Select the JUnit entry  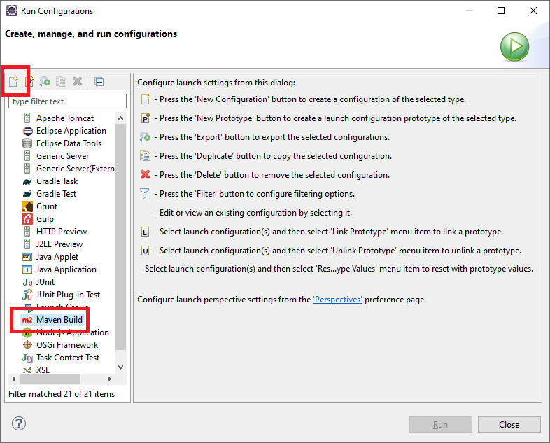point(45,282)
